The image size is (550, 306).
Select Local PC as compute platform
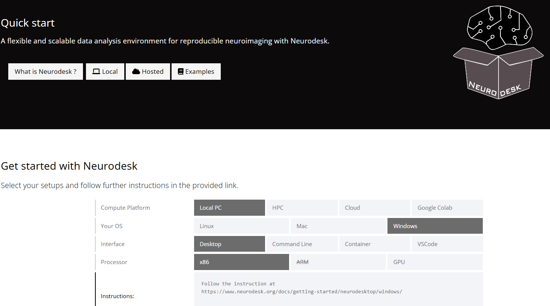(229, 207)
